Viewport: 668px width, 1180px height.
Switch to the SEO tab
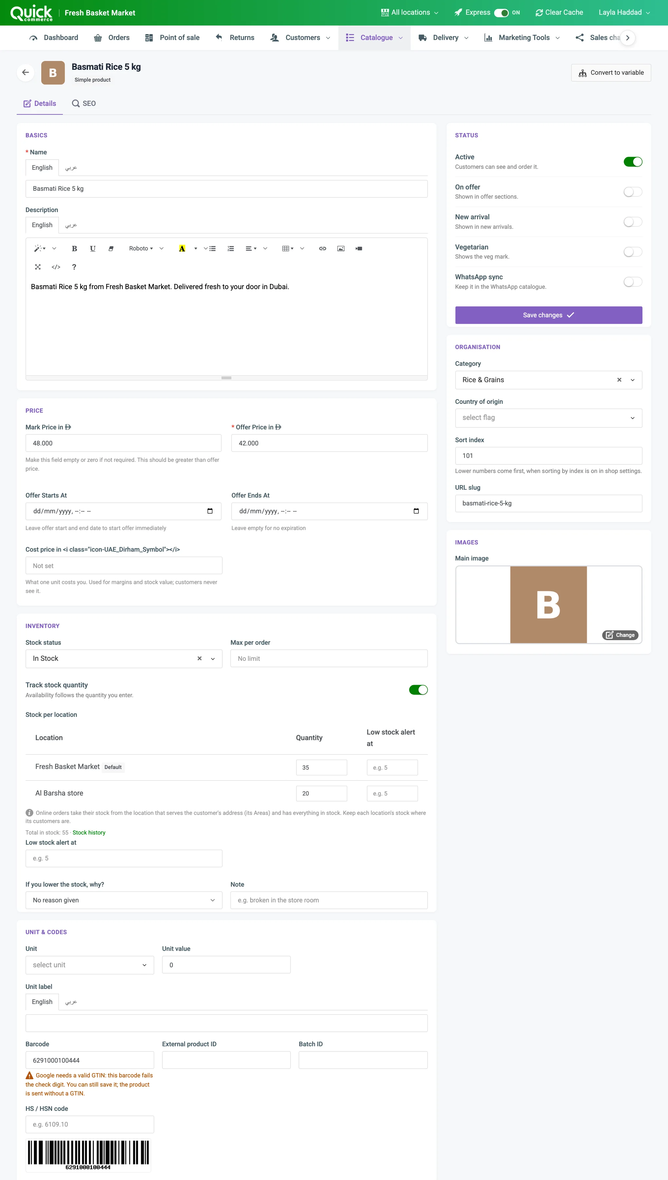(83, 103)
